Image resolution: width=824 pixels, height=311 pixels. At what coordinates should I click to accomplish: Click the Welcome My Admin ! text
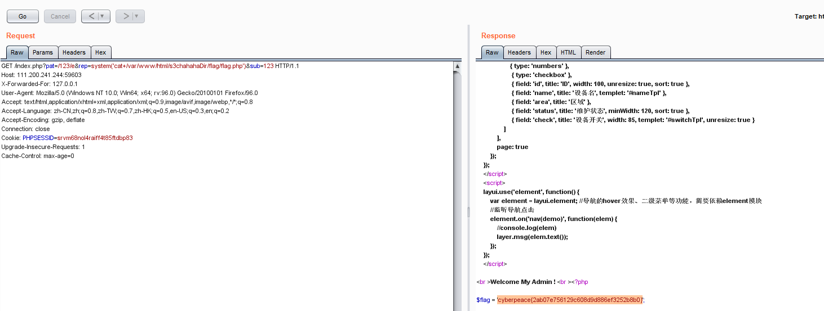click(522, 282)
